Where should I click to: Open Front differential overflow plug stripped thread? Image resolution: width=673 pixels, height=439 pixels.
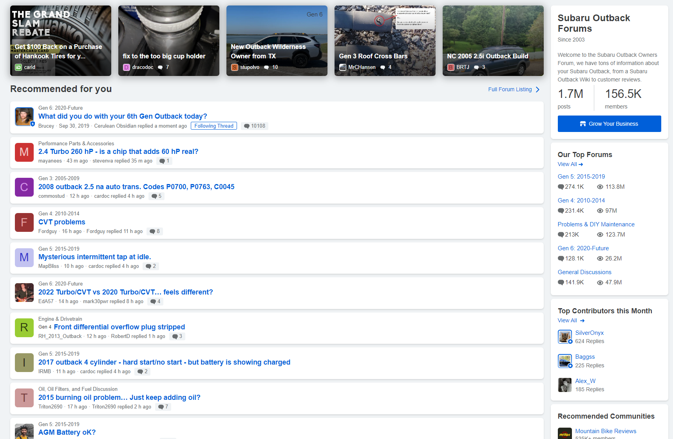coord(119,327)
